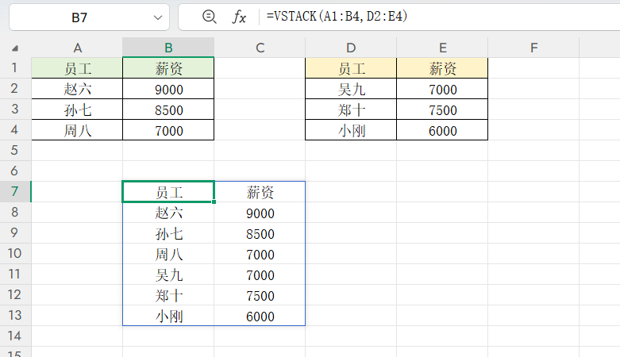Viewport: 620px width, 357px height.
Task: Click cell D2 containing 吴九
Action: pyautogui.click(x=351, y=89)
